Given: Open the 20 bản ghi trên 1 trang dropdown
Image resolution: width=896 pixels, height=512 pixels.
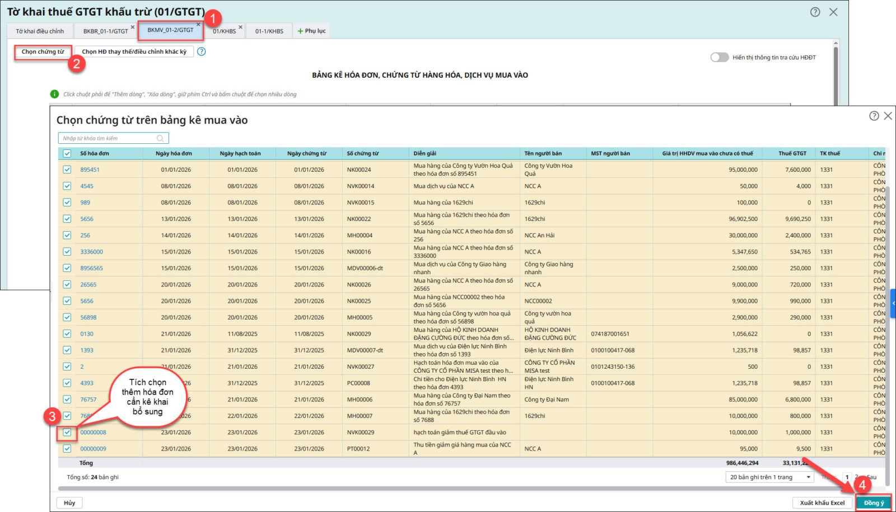Looking at the screenshot, I should (769, 477).
